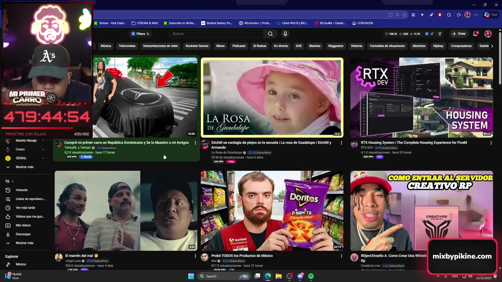Open options for RTX Housing System video
Viewport: 502px width, 282px height.
click(491, 143)
